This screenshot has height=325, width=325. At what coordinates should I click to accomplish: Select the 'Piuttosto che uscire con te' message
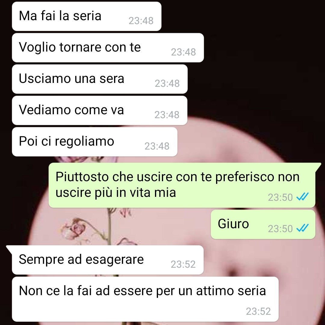182,185
